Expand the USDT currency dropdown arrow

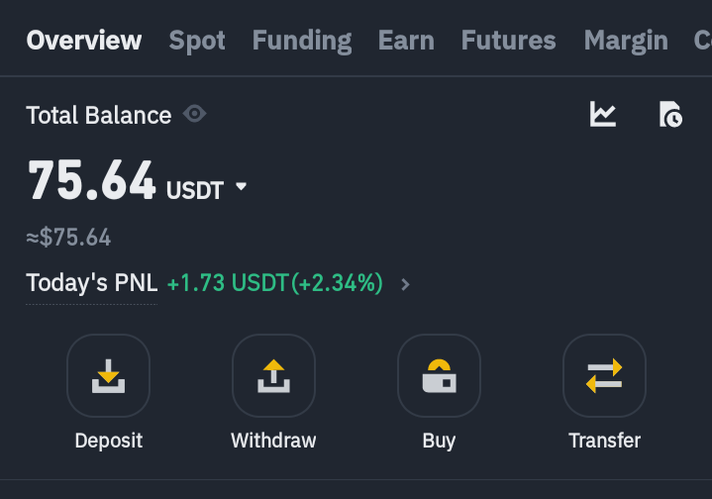tap(241, 186)
